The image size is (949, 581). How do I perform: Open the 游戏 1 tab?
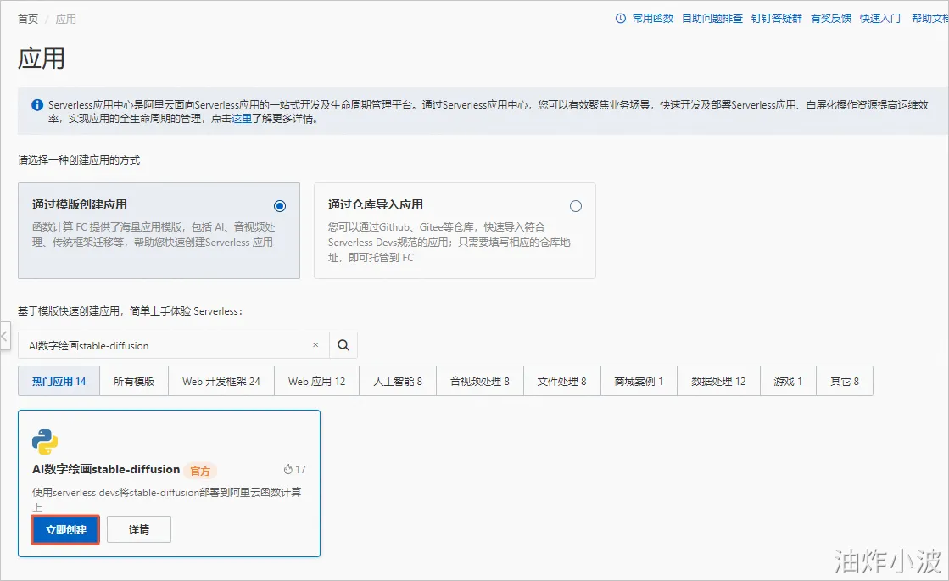click(x=788, y=381)
